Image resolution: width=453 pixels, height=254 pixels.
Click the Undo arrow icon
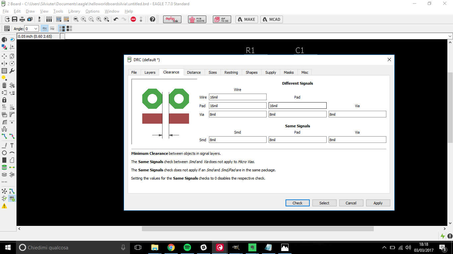116,19
